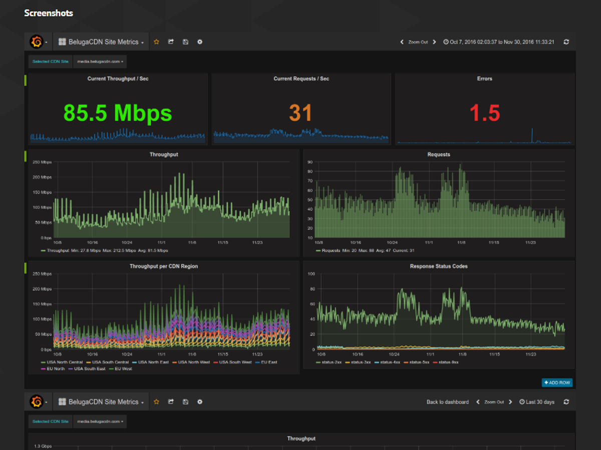601x450 pixels.
Task: Save dashboard using top toolbar floppy icon
Action: point(185,42)
